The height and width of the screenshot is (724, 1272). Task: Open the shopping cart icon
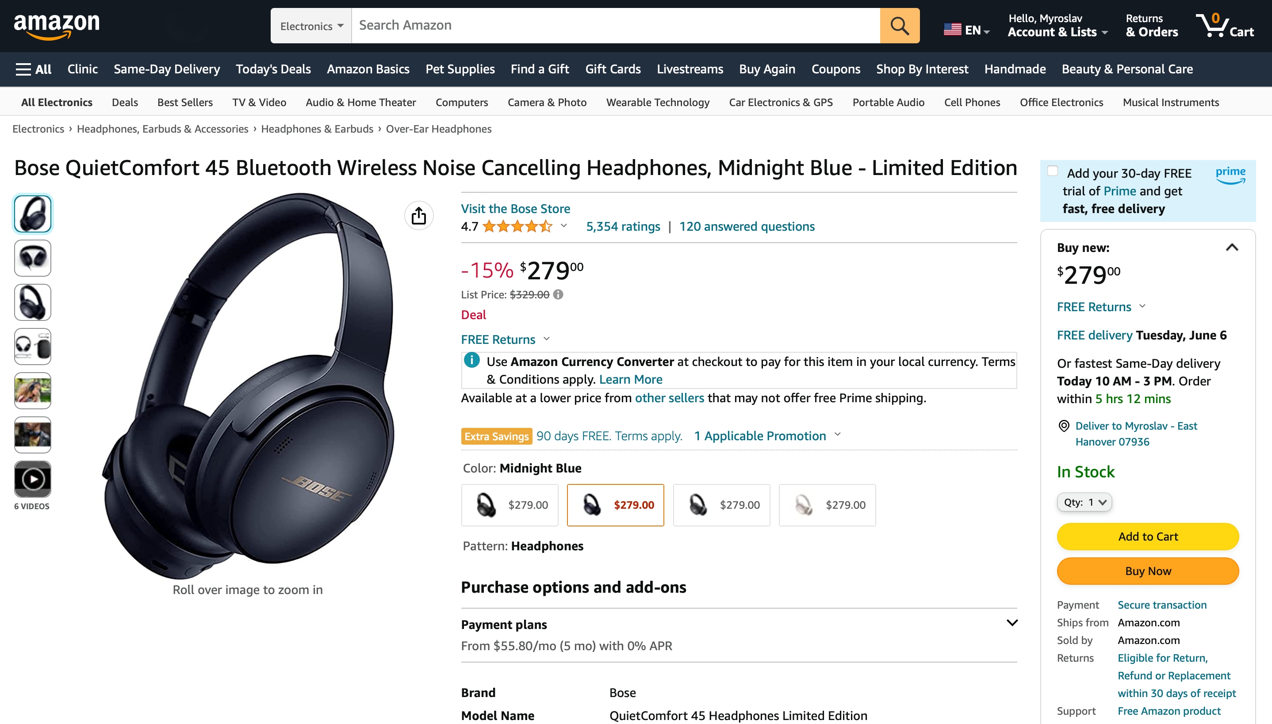pyautogui.click(x=1224, y=25)
